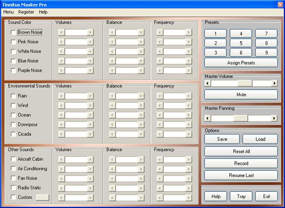Mute all sounds with Mute button
The width and height of the screenshot is (285, 208).
(x=241, y=95)
